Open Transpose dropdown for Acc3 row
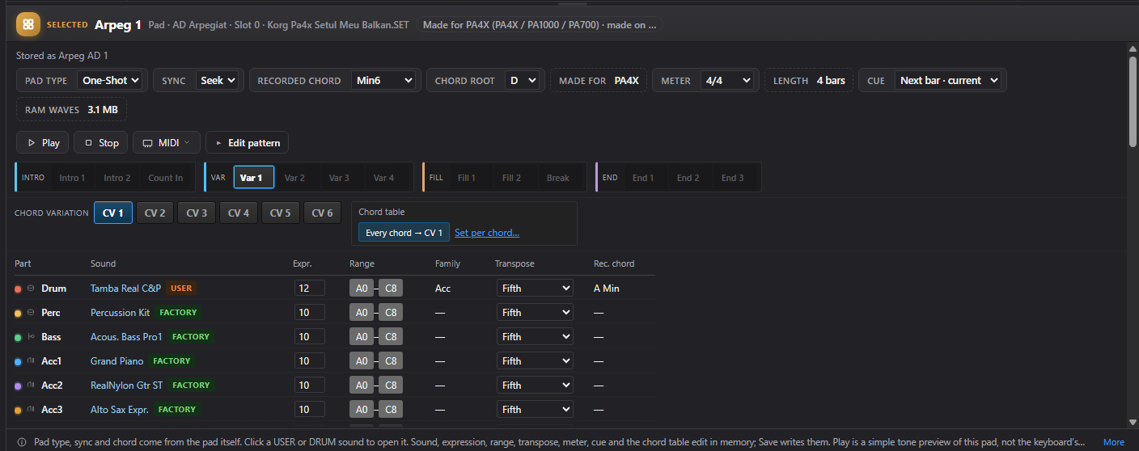The image size is (1139, 451). [535, 410]
